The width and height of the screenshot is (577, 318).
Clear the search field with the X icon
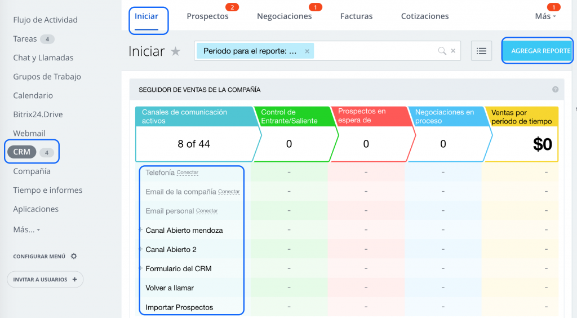(x=454, y=51)
